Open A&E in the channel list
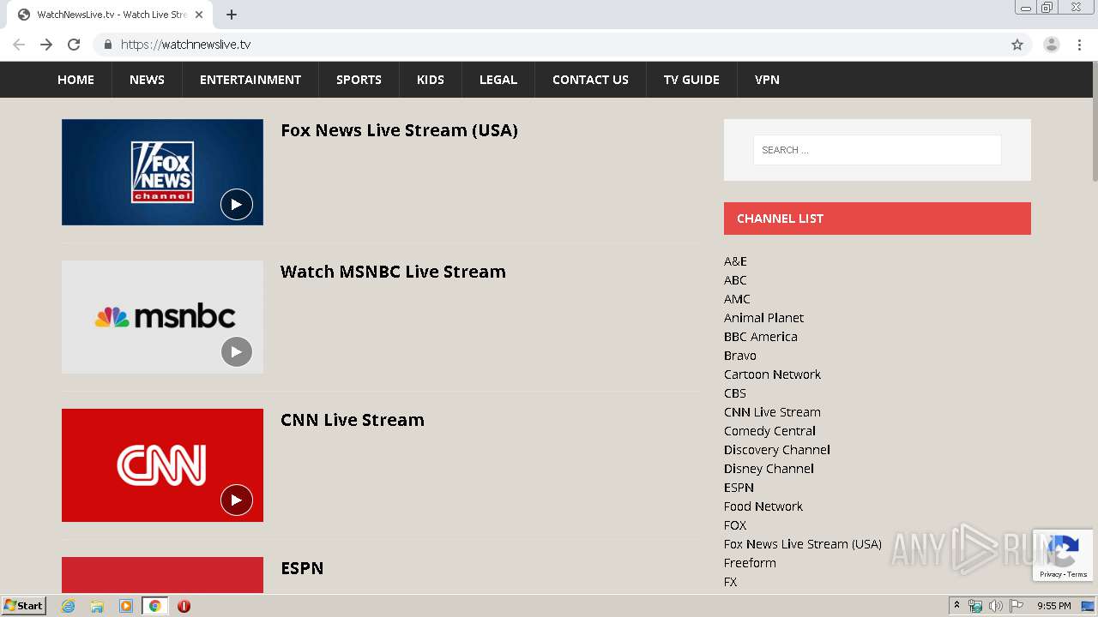Image resolution: width=1098 pixels, height=617 pixels. click(735, 261)
